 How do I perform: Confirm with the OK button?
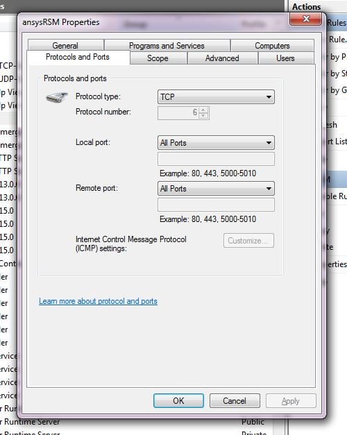pyautogui.click(x=178, y=400)
